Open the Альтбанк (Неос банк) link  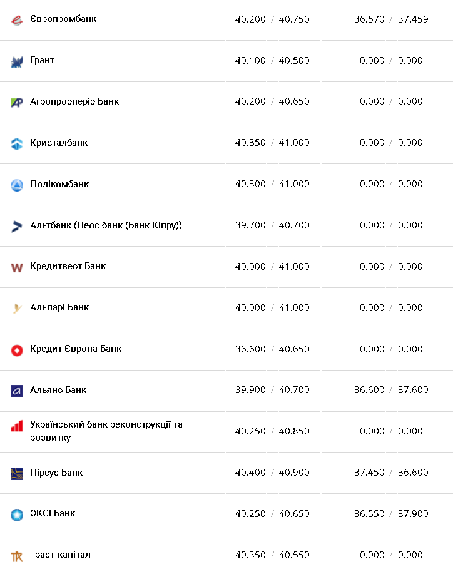tap(106, 225)
